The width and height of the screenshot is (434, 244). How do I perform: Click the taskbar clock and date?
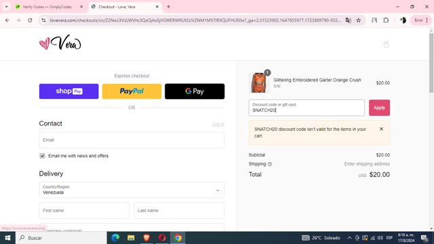click(x=406, y=238)
